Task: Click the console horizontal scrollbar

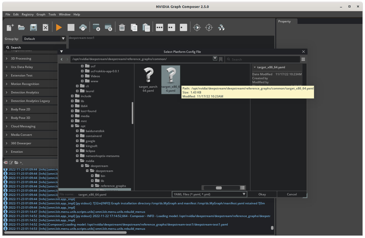Action: tap(65, 233)
